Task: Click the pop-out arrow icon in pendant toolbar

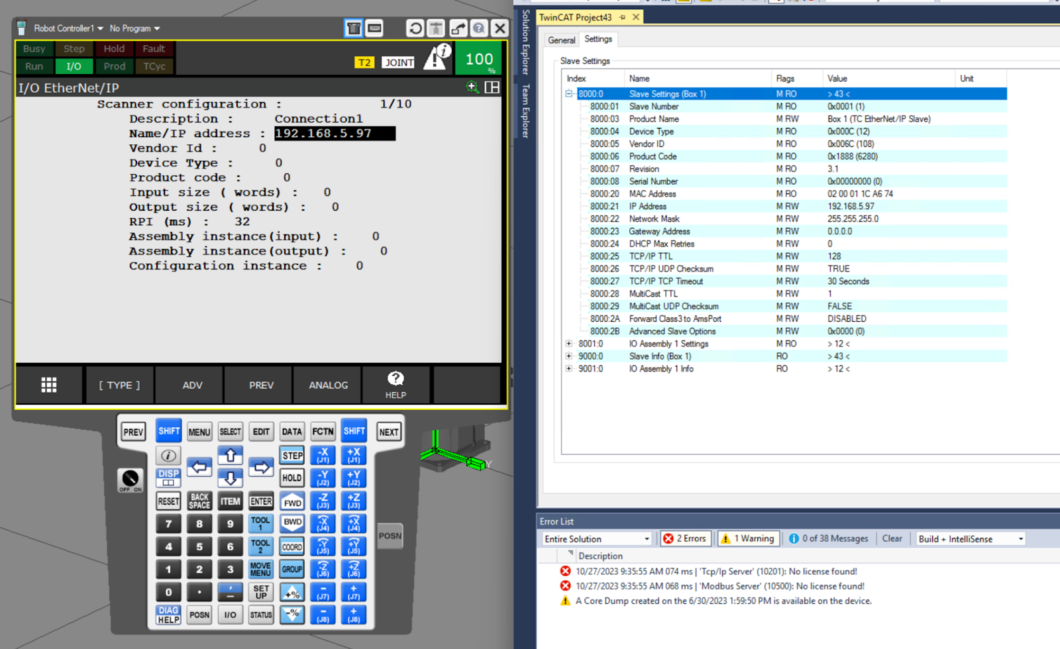Action: pos(458,28)
